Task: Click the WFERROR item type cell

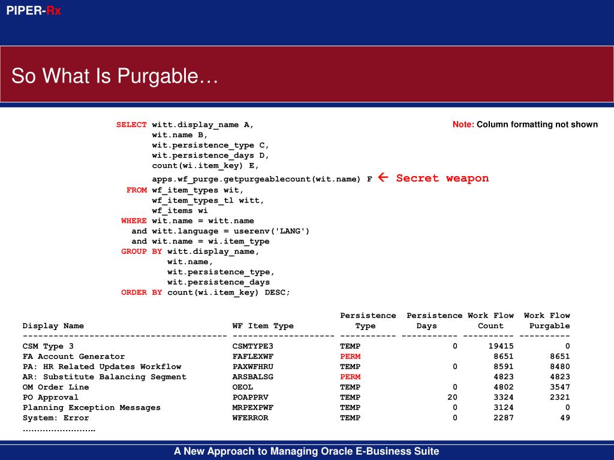Action: click(x=250, y=417)
